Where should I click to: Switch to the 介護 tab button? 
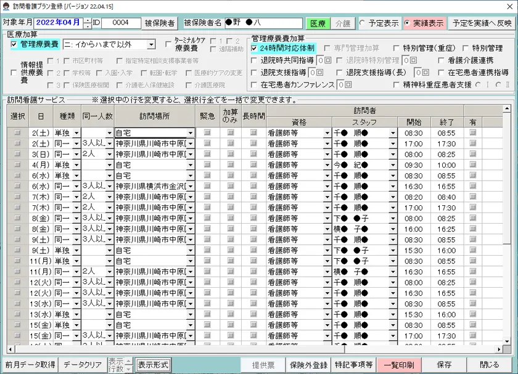(x=342, y=23)
